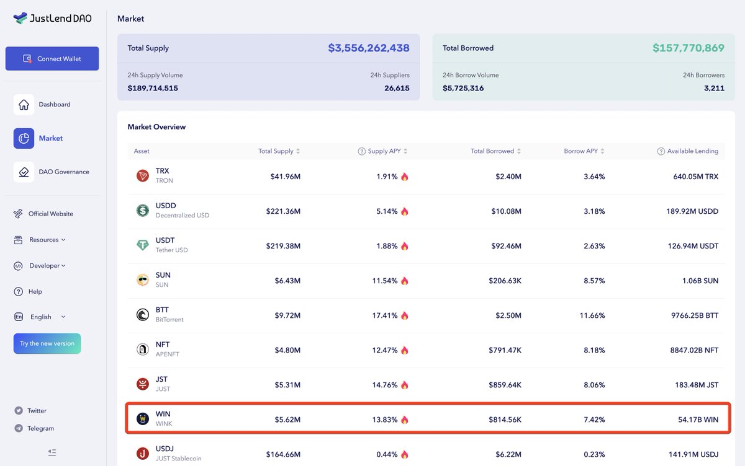
Task: Click the Help question mark icon
Action: coord(18,291)
